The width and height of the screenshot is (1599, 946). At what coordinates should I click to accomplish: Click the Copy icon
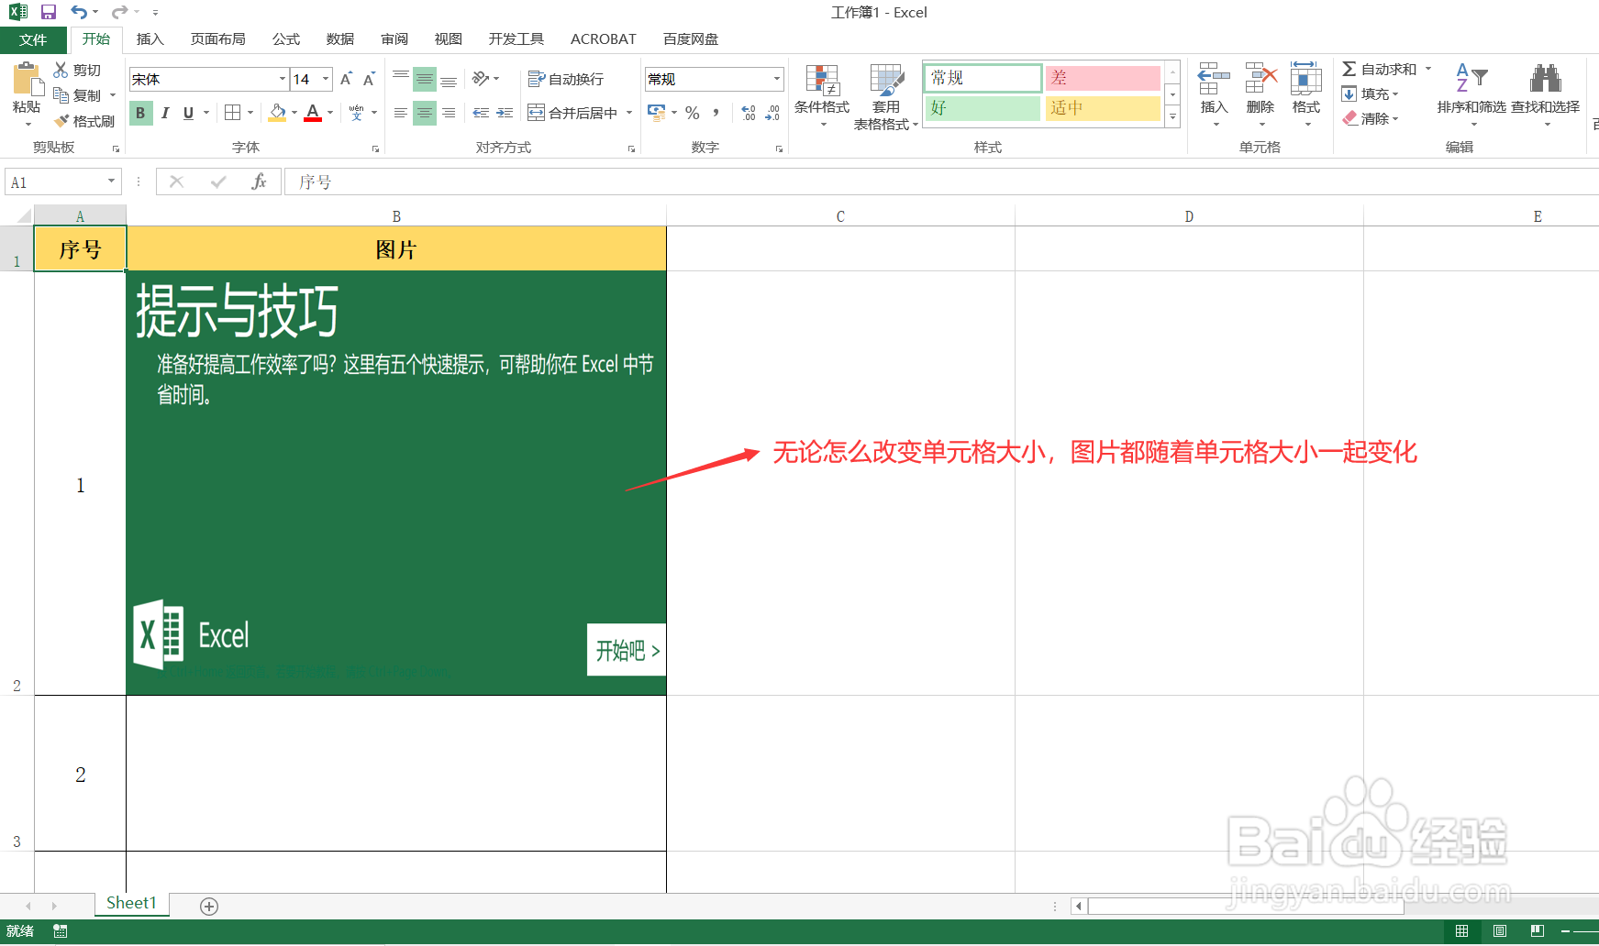[61, 95]
